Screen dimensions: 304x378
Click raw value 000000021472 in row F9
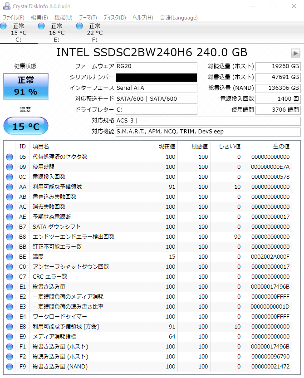[270, 367]
